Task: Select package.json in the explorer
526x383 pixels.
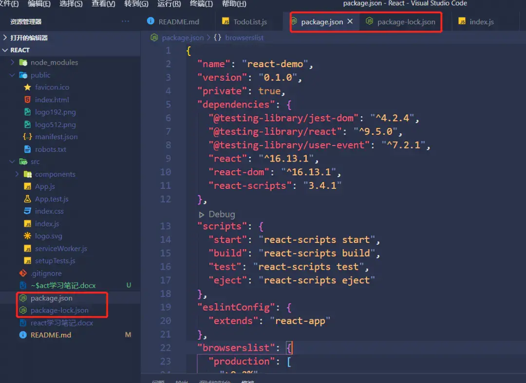Action: [51, 298]
